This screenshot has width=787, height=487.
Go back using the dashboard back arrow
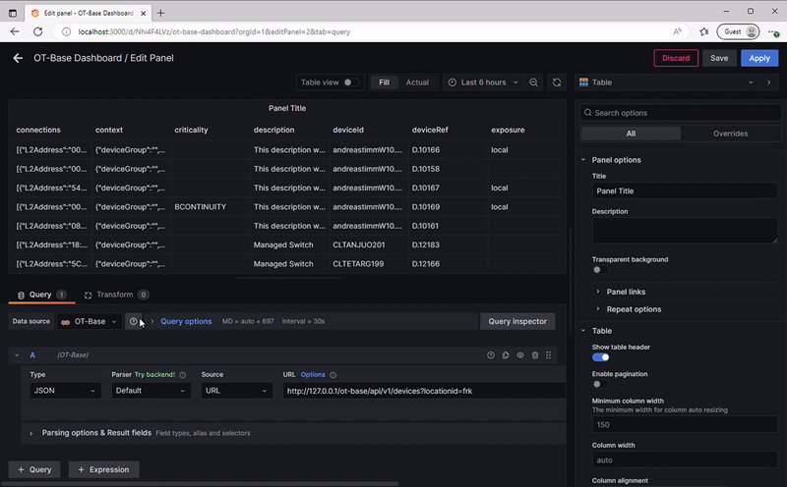tap(18, 58)
